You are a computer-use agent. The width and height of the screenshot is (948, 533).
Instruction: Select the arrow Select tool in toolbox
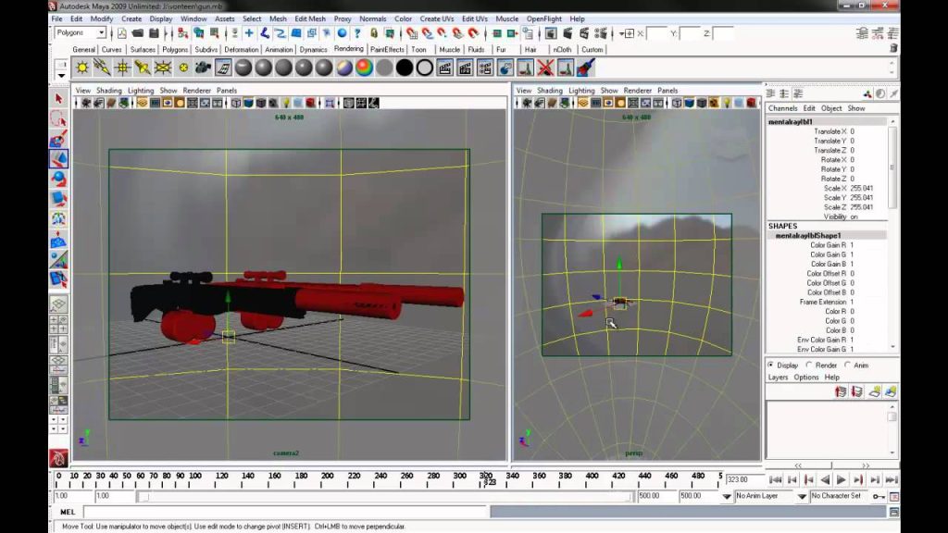point(58,98)
